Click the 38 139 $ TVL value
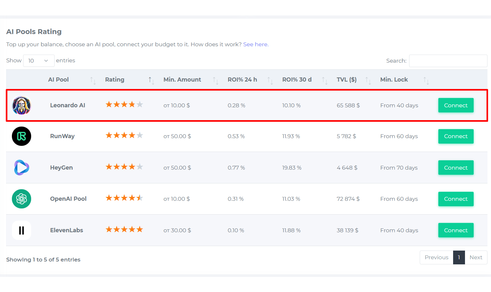The width and height of the screenshot is (491, 292). 347,230
